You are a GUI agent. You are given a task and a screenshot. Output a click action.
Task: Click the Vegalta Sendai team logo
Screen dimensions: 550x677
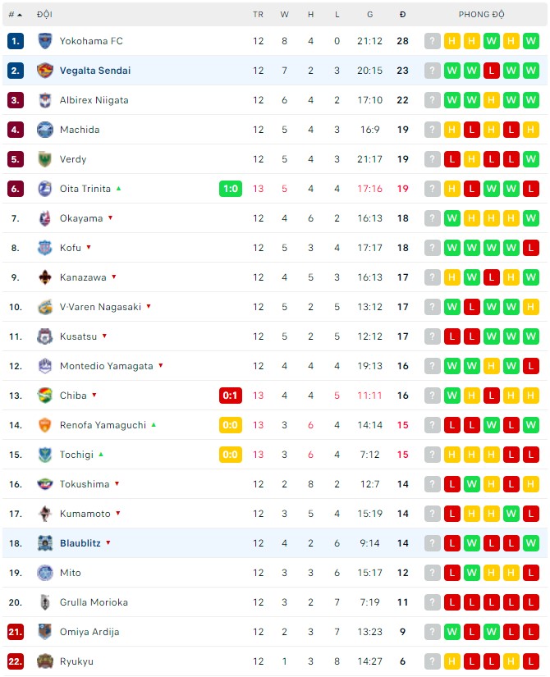click(x=44, y=71)
